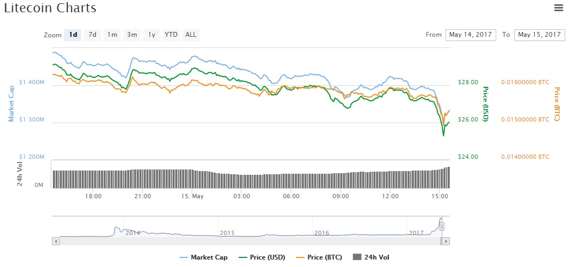
Task: Toggle Price (USD) series in legend
Action: [x=262, y=257]
